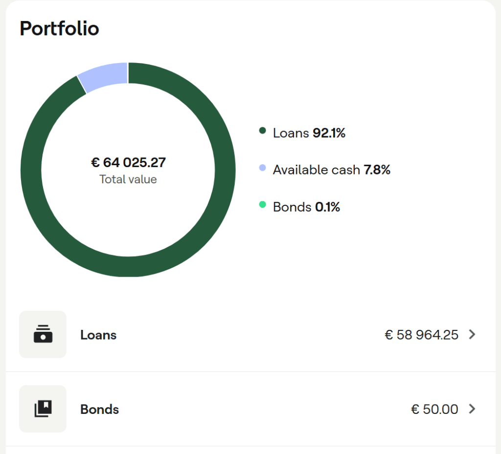Click the Loans wallet icon
The image size is (501, 454).
(43, 334)
